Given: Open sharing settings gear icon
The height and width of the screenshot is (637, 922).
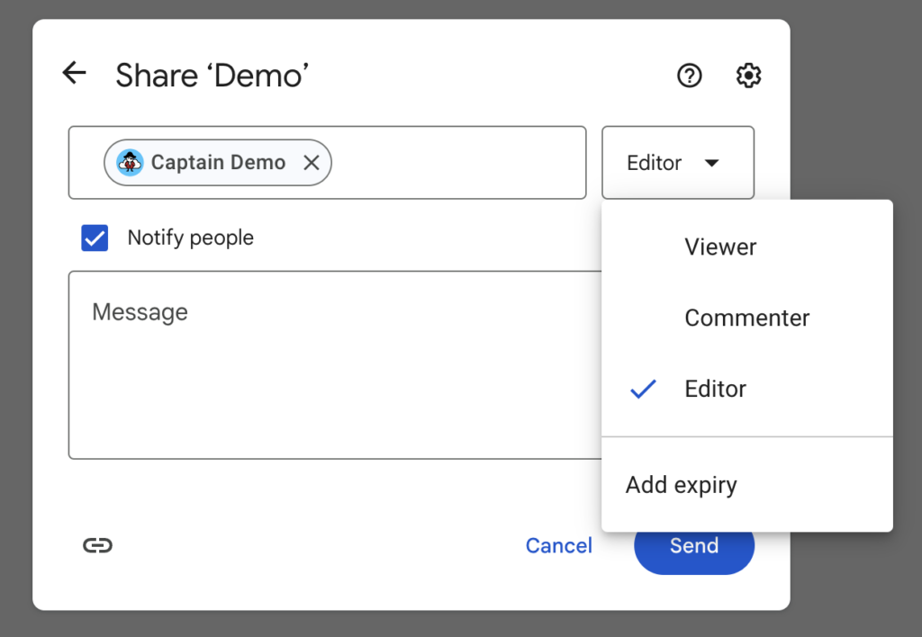Looking at the screenshot, I should tap(748, 76).
